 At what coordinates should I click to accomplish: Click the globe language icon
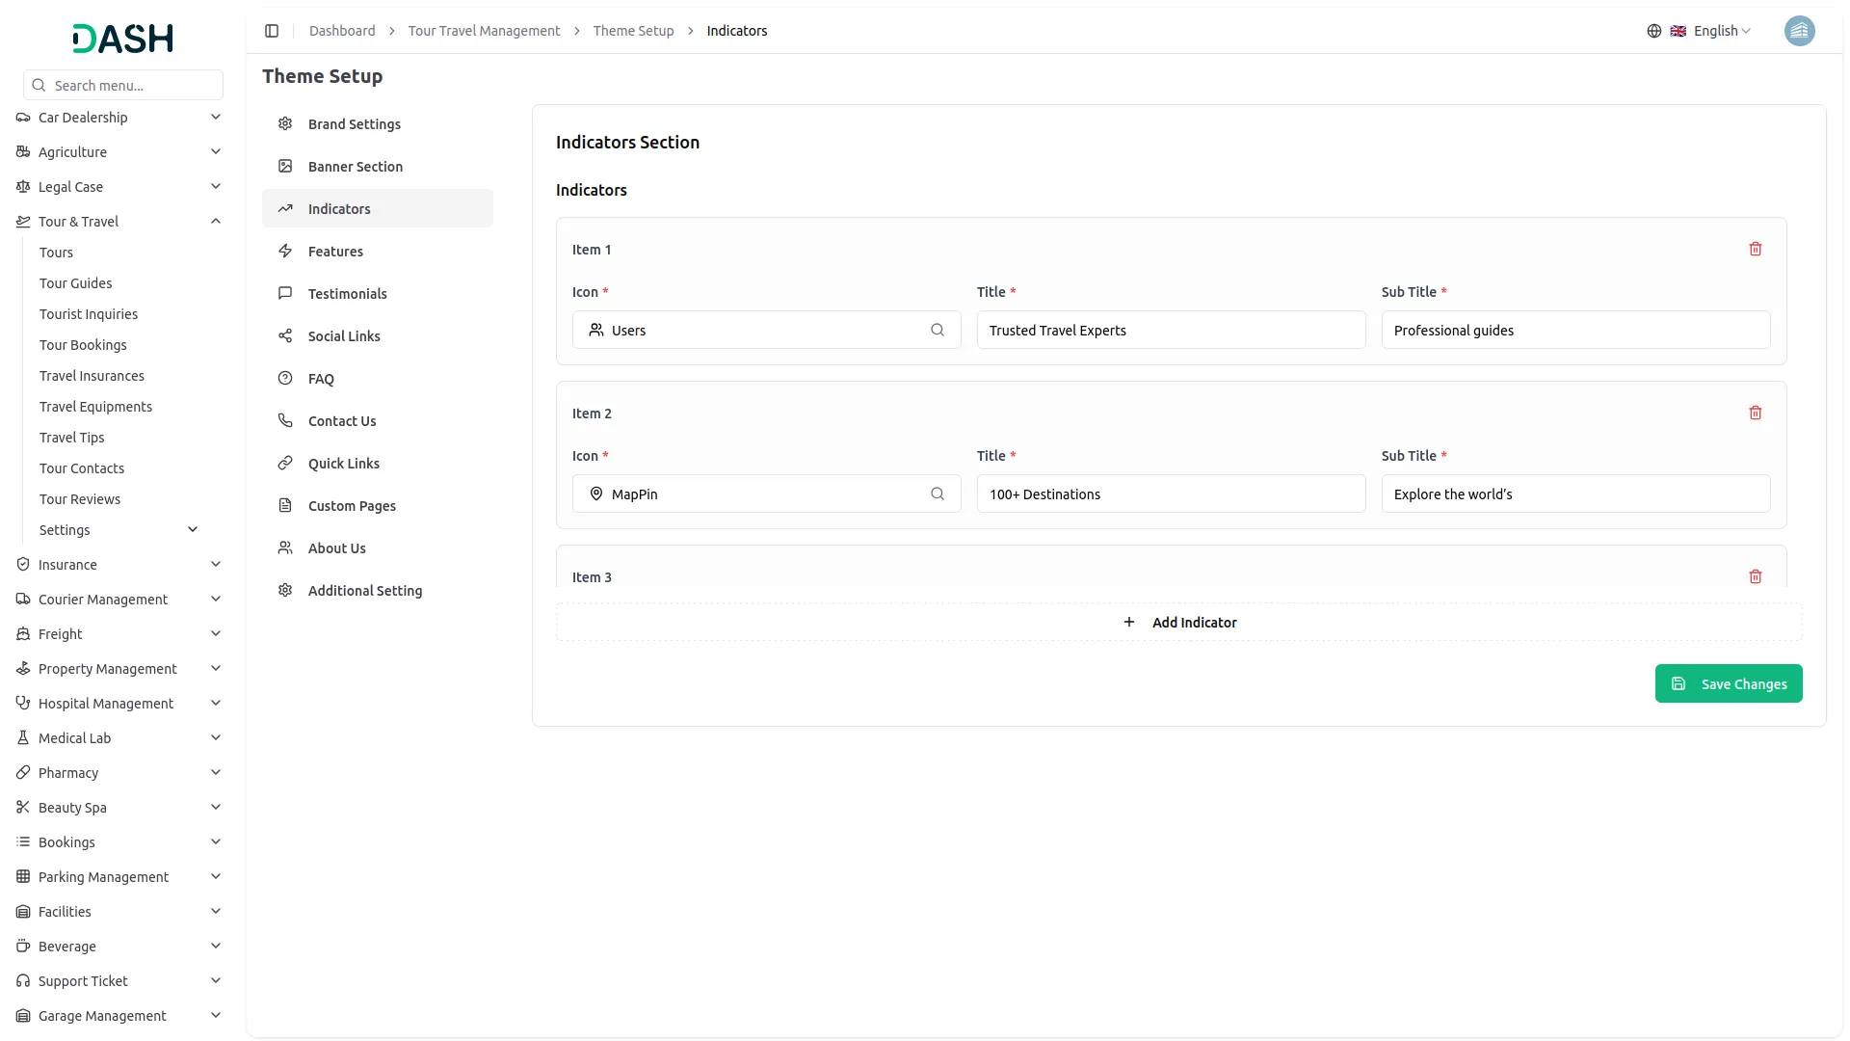pyautogui.click(x=1653, y=31)
